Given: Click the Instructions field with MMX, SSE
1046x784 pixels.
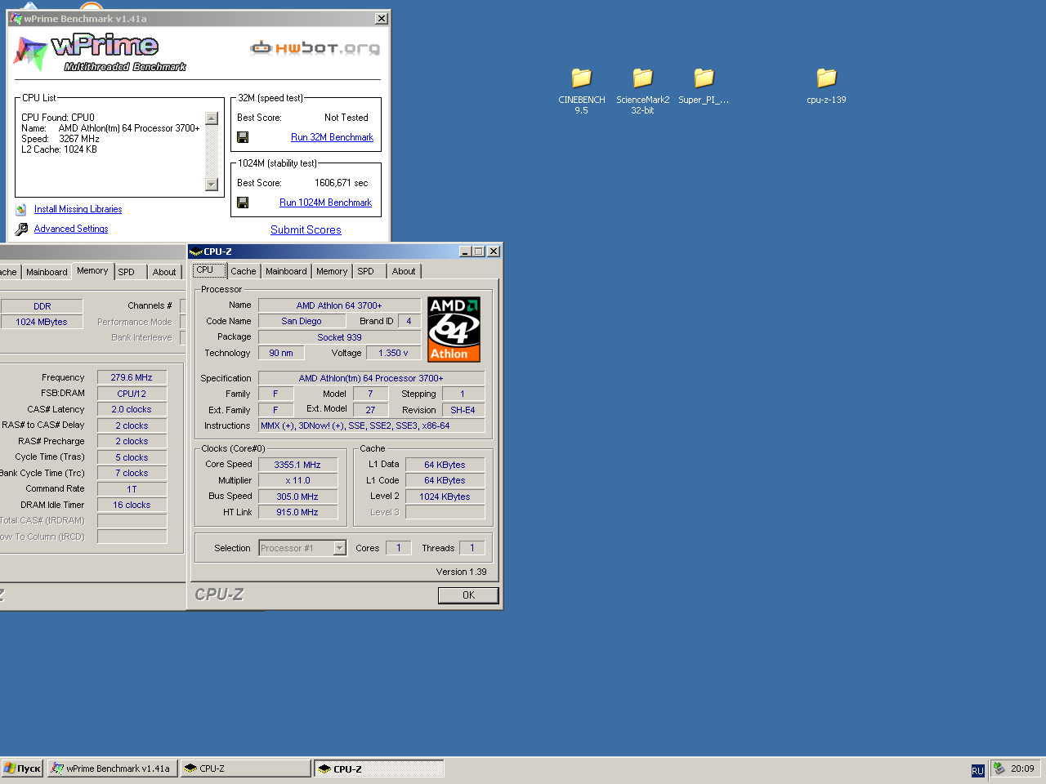Looking at the screenshot, I should tap(371, 425).
